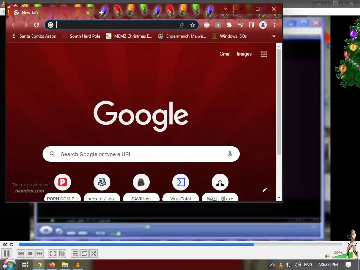Pause playback in VLC

click(7, 253)
